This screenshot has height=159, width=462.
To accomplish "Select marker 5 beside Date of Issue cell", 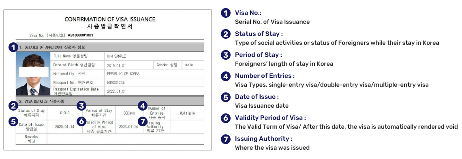I will (13, 121).
